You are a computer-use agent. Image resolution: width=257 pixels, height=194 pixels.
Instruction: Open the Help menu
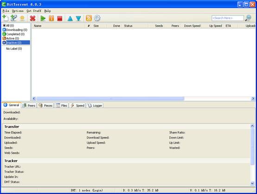coord(47,11)
